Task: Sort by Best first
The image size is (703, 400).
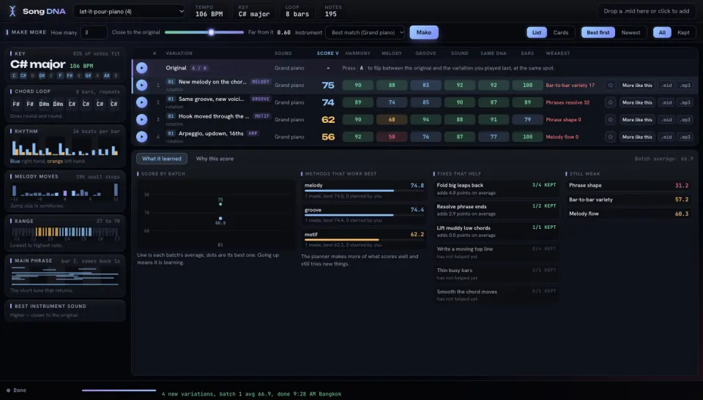Action: [x=598, y=32]
